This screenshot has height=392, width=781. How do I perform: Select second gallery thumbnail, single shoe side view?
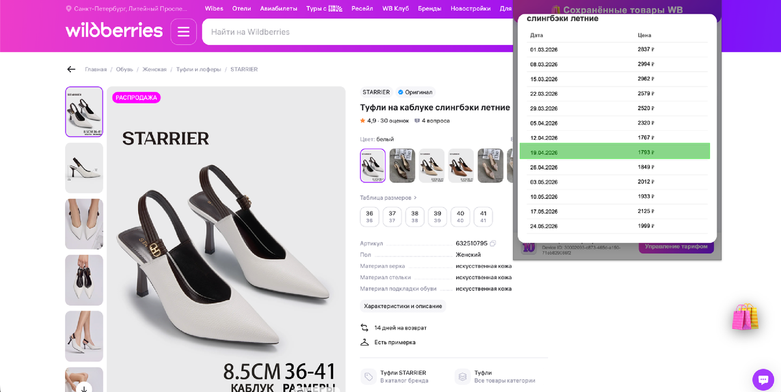(x=84, y=168)
